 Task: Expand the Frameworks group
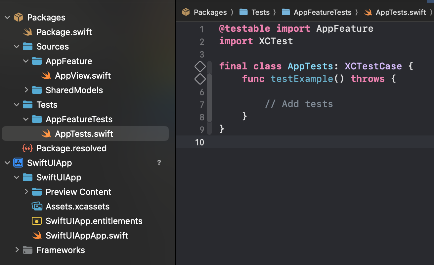(17, 250)
